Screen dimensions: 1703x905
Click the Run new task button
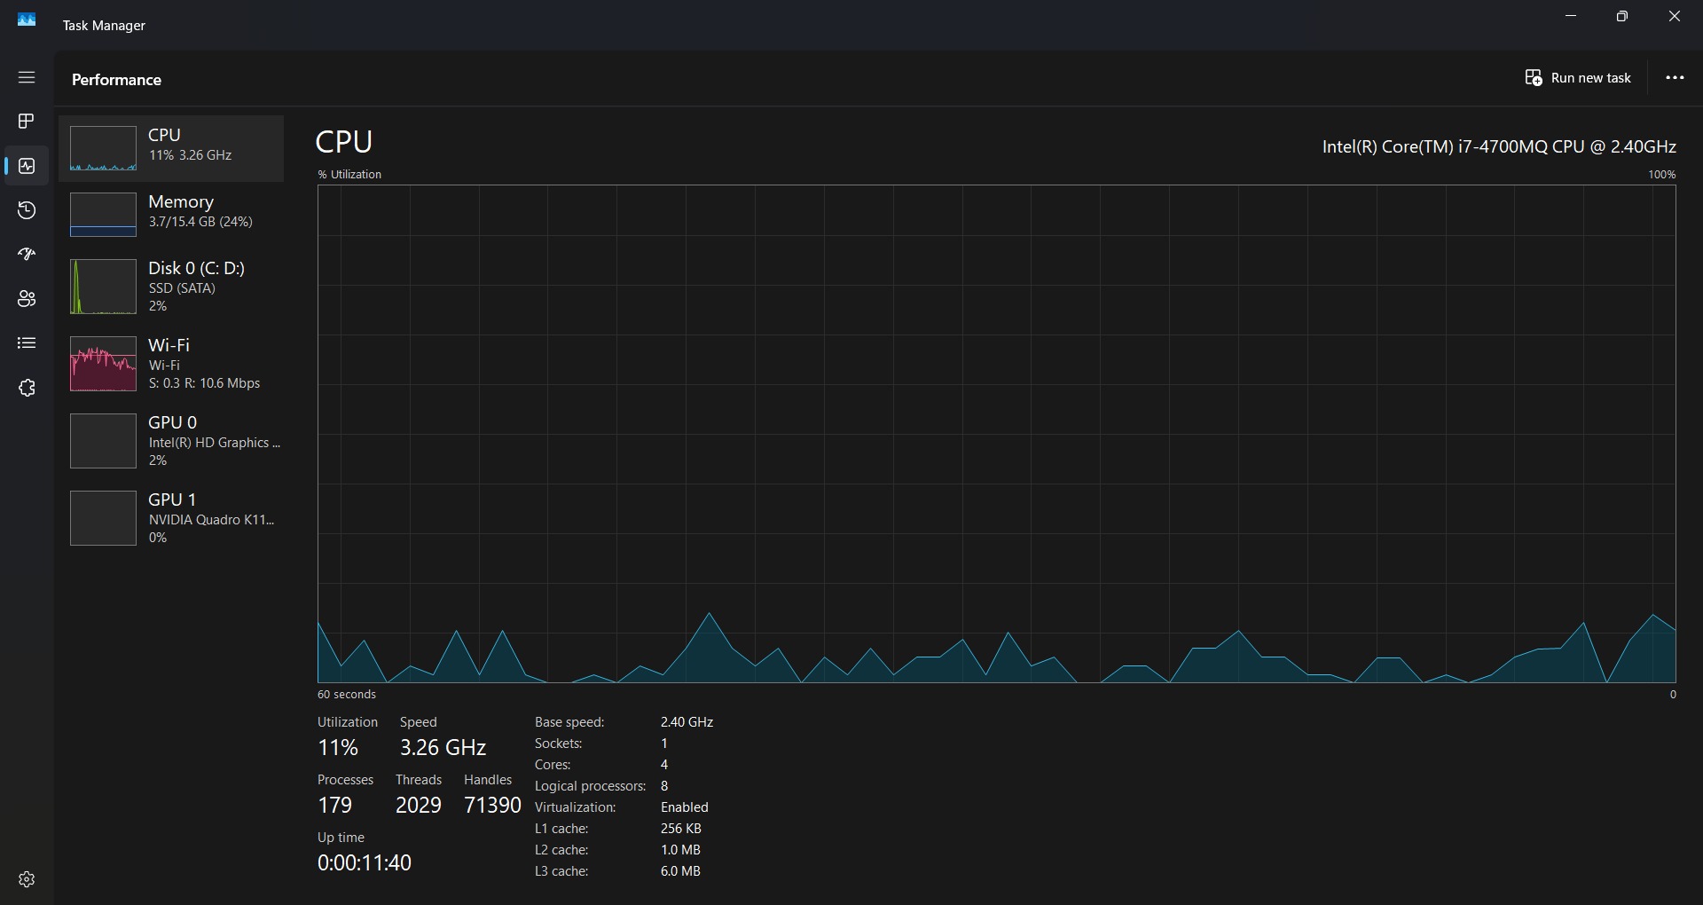click(x=1578, y=78)
